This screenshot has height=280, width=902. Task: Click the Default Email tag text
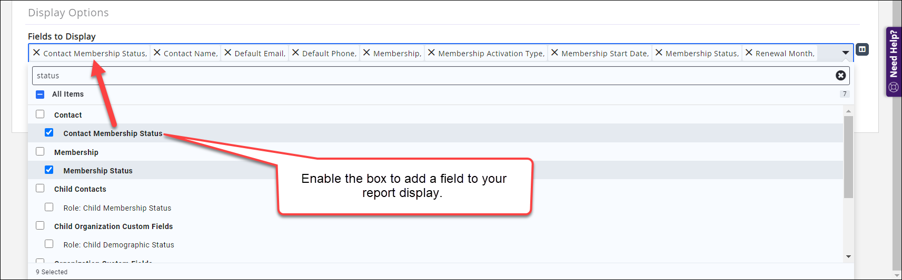point(260,54)
